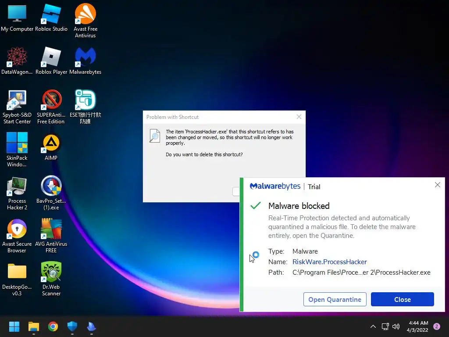Open SkinPack Windows icon
Image resolution: width=449 pixels, height=337 pixels.
(17, 150)
